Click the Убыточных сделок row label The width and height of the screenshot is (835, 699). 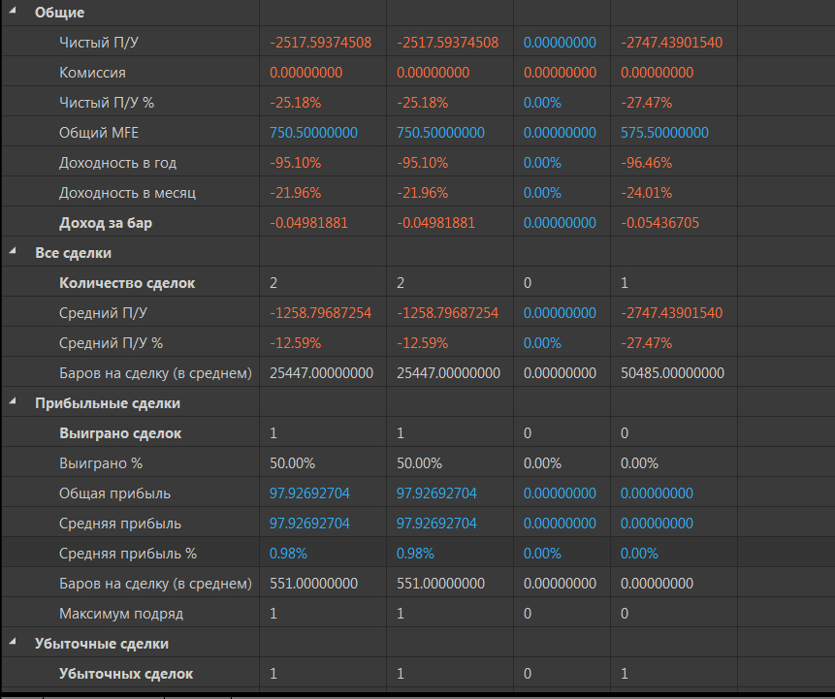(x=126, y=674)
